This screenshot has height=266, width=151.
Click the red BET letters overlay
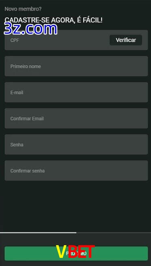pos(81,252)
